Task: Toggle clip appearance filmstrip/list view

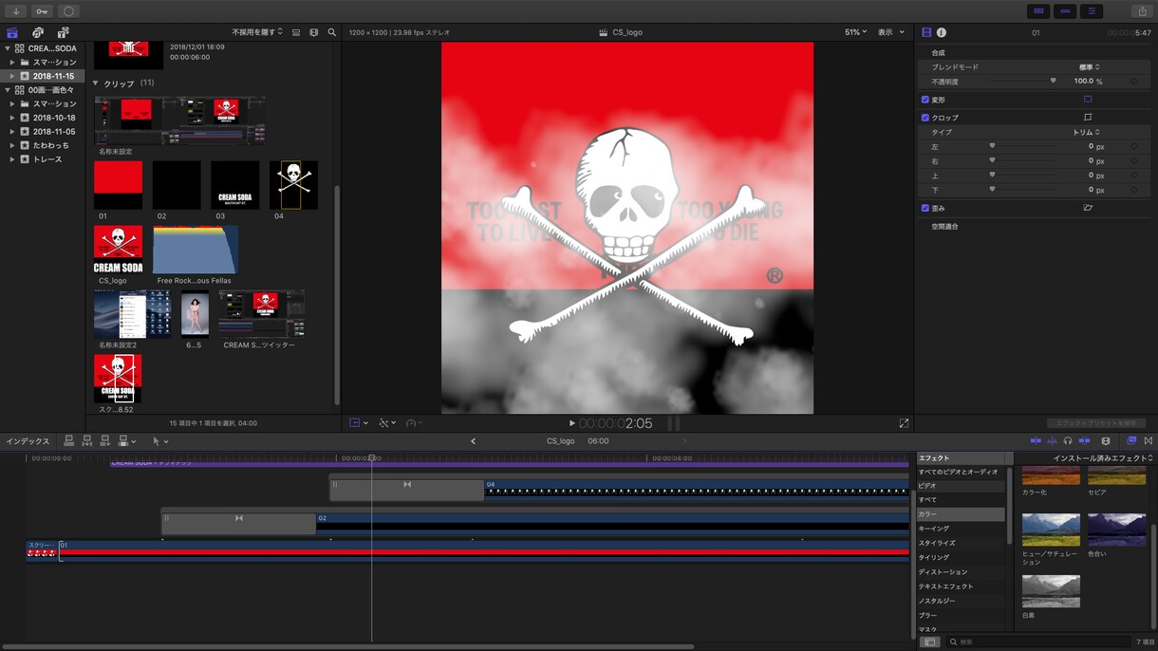Action: tap(296, 32)
